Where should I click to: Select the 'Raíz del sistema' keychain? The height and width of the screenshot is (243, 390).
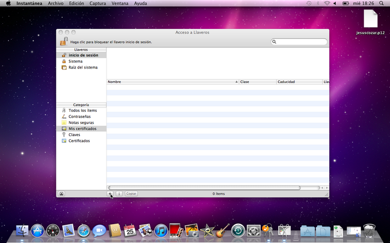(x=81, y=67)
